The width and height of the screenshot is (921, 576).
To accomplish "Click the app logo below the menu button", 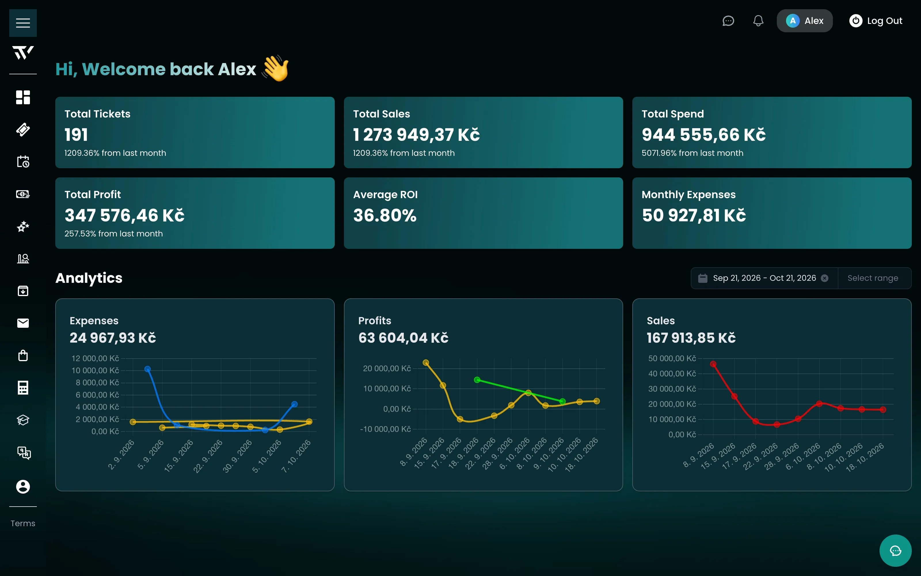I will point(23,53).
